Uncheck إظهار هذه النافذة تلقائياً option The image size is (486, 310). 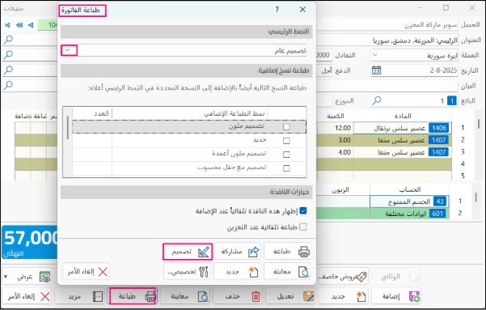pos(303,210)
